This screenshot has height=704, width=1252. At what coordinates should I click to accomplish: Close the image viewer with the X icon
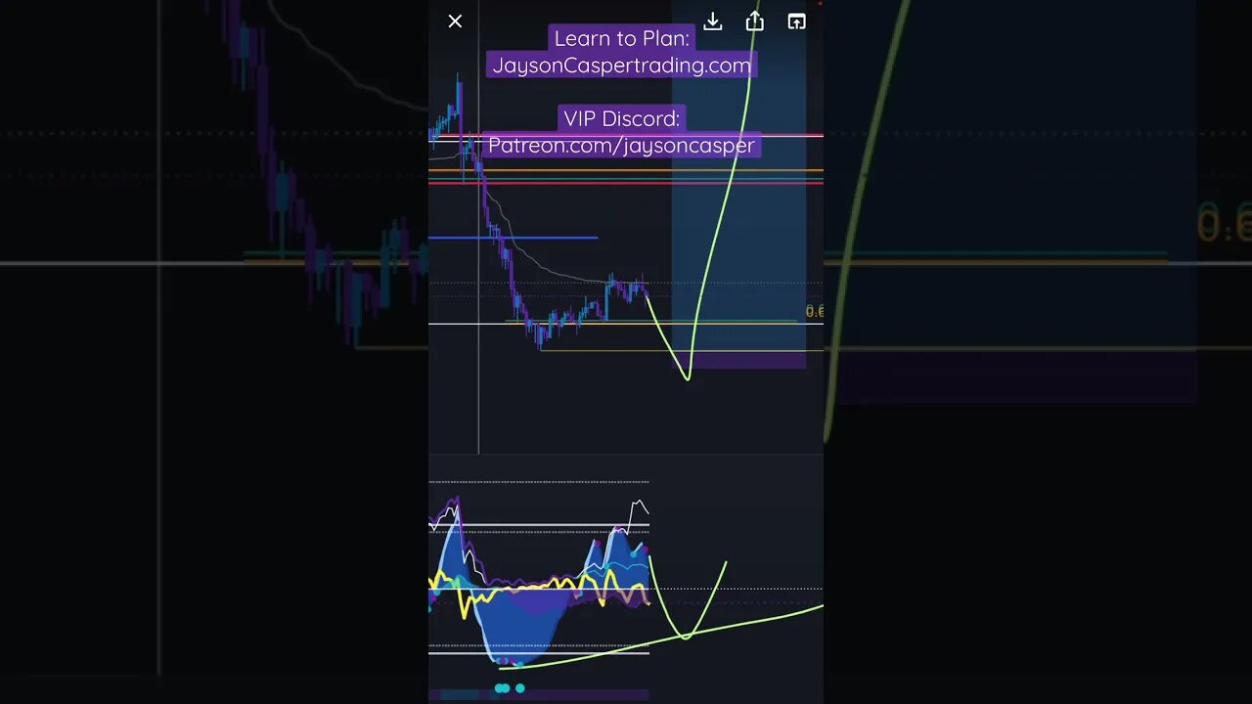coord(455,22)
